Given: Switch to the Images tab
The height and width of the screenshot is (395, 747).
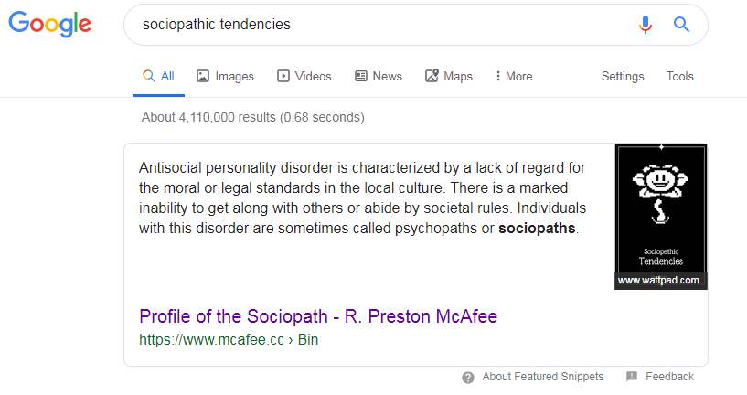Looking at the screenshot, I should pyautogui.click(x=234, y=77).
